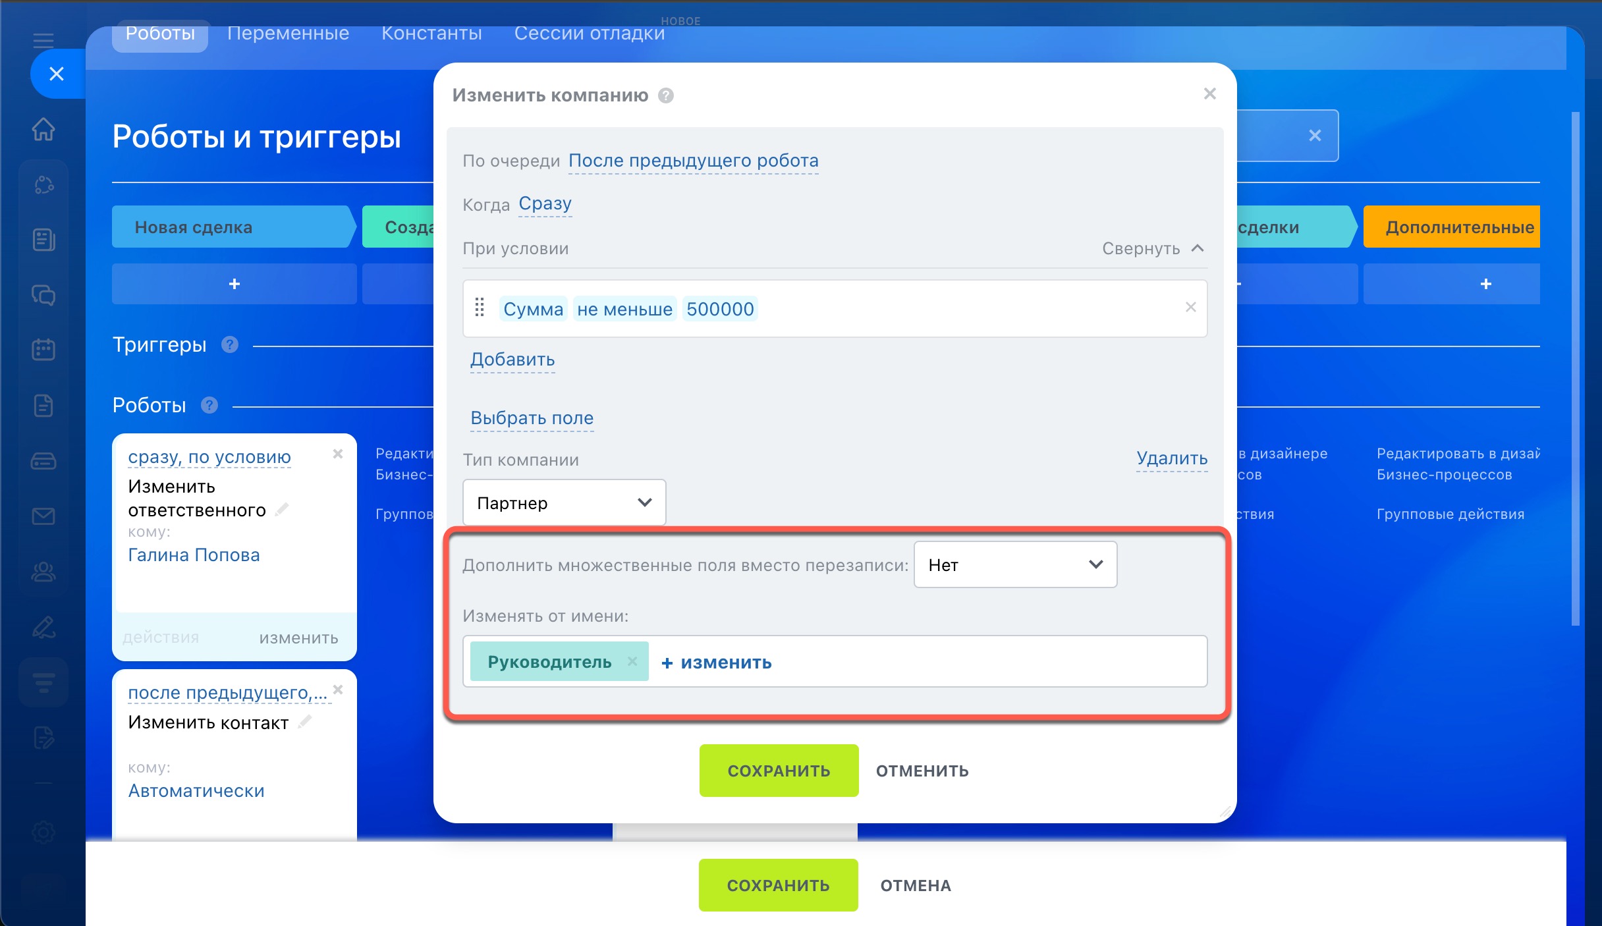The image size is (1602, 926).
Task: Click pencil icon next to Изменить ответственного
Action: coord(282,510)
